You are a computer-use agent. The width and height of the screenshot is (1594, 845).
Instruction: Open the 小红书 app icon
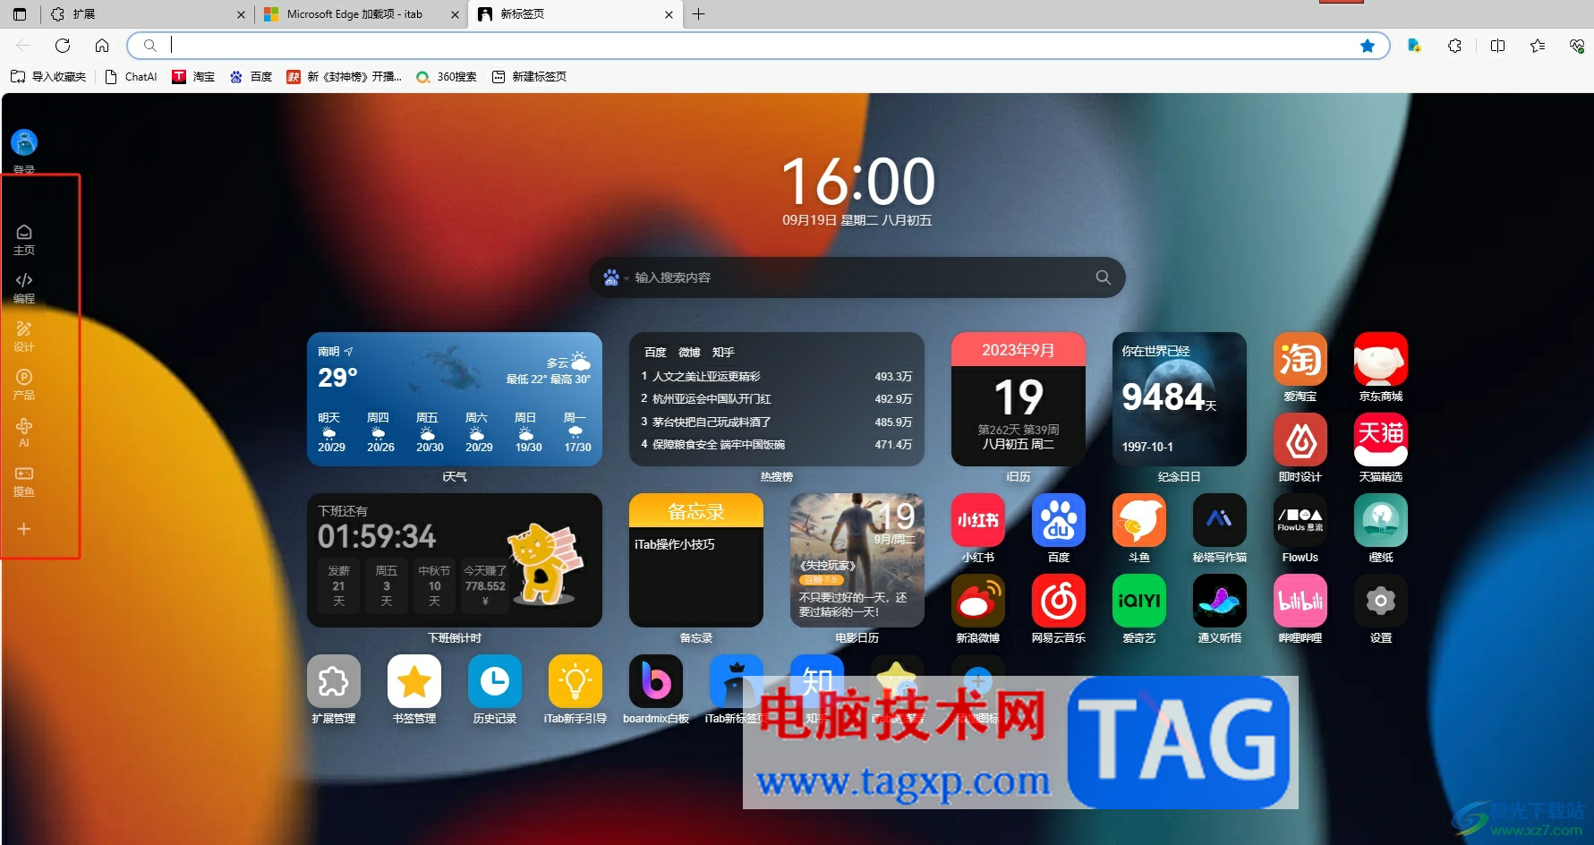coord(977,520)
